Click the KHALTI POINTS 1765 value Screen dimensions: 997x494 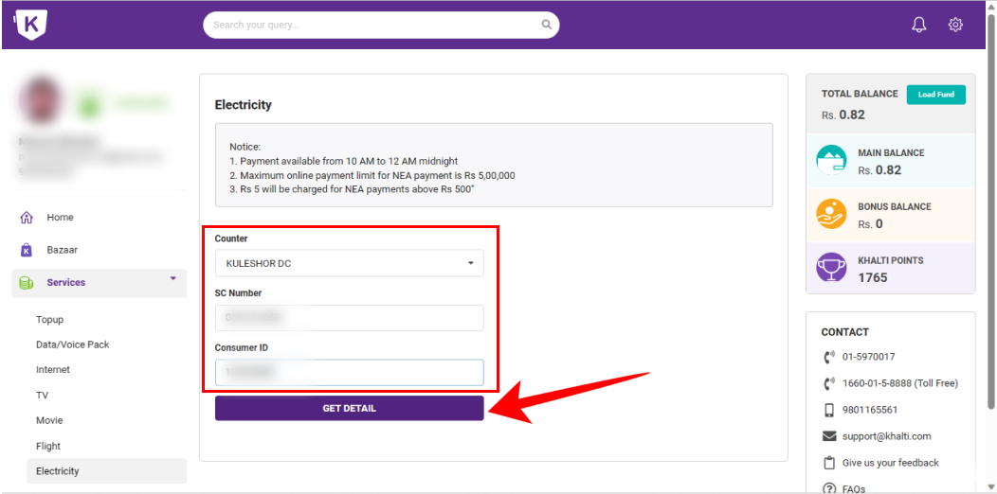coord(872,278)
